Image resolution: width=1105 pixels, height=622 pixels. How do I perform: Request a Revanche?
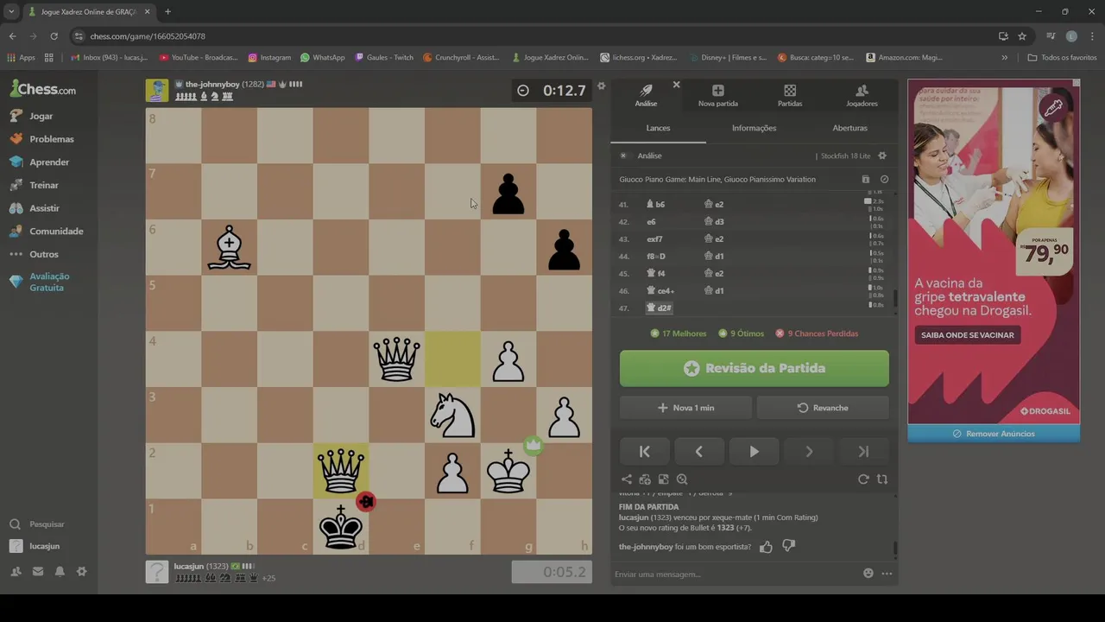pyautogui.click(x=823, y=408)
